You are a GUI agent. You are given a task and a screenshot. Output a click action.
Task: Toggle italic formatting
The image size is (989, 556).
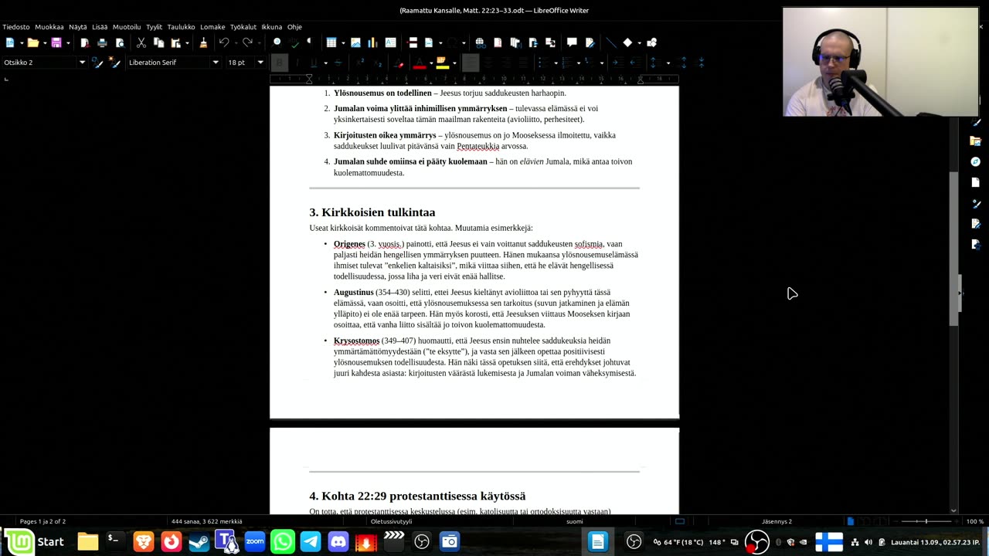coord(297,63)
